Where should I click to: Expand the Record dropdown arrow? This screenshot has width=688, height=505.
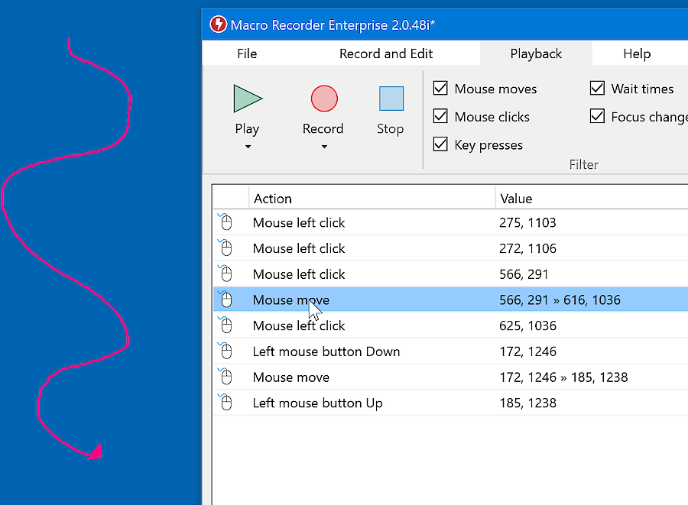323,147
